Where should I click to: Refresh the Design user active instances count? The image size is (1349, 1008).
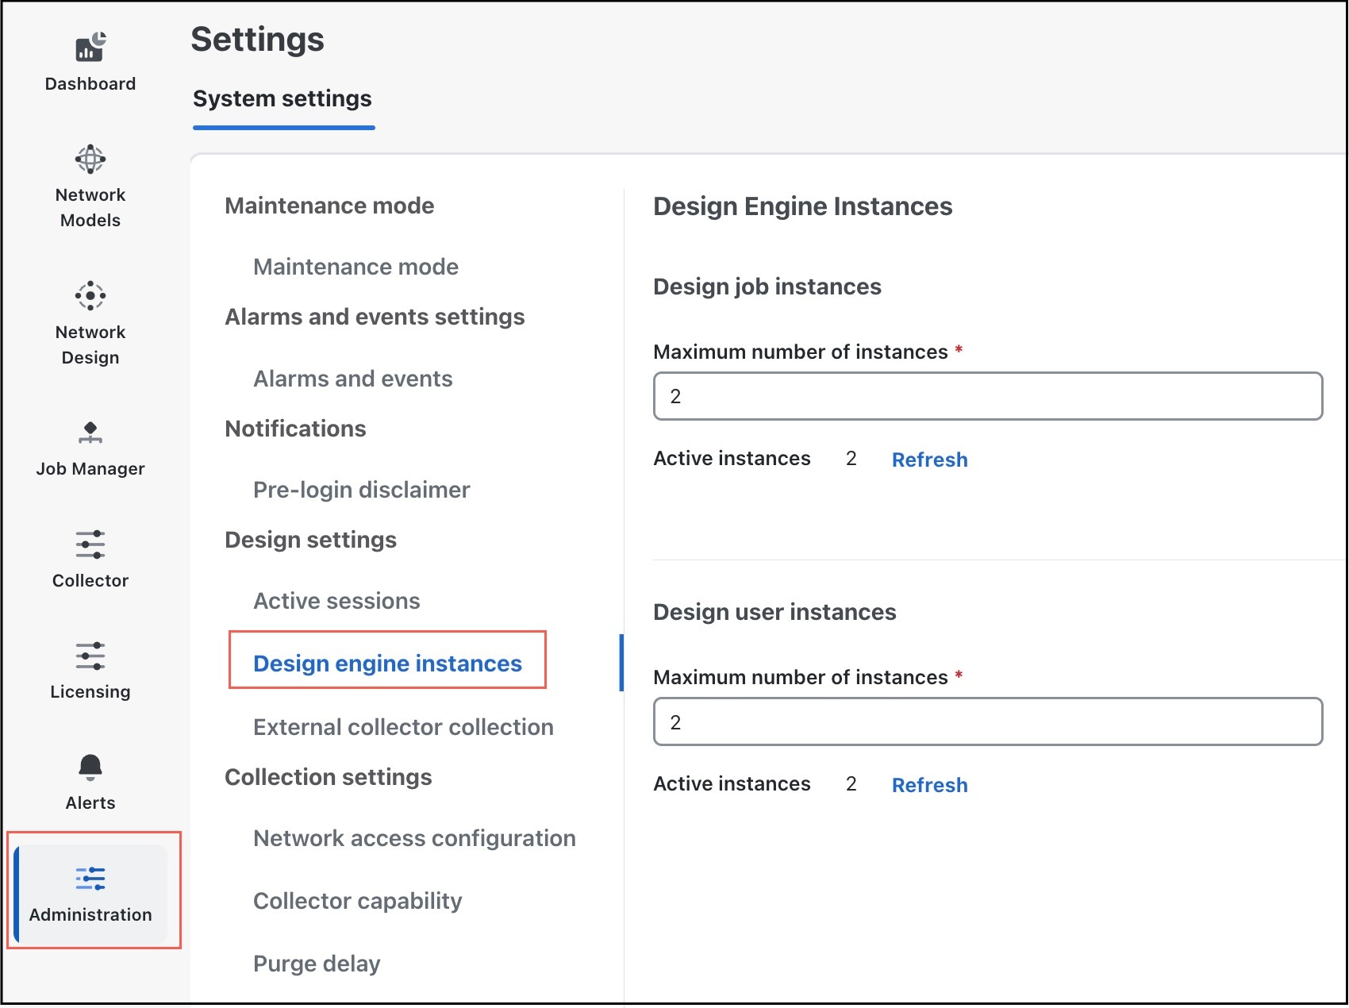click(x=929, y=785)
